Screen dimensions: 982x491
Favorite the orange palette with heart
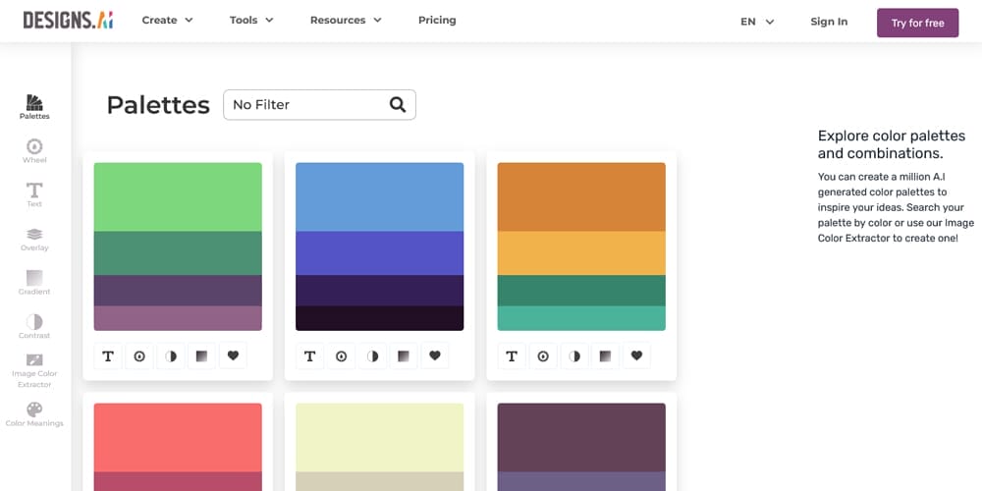click(636, 355)
